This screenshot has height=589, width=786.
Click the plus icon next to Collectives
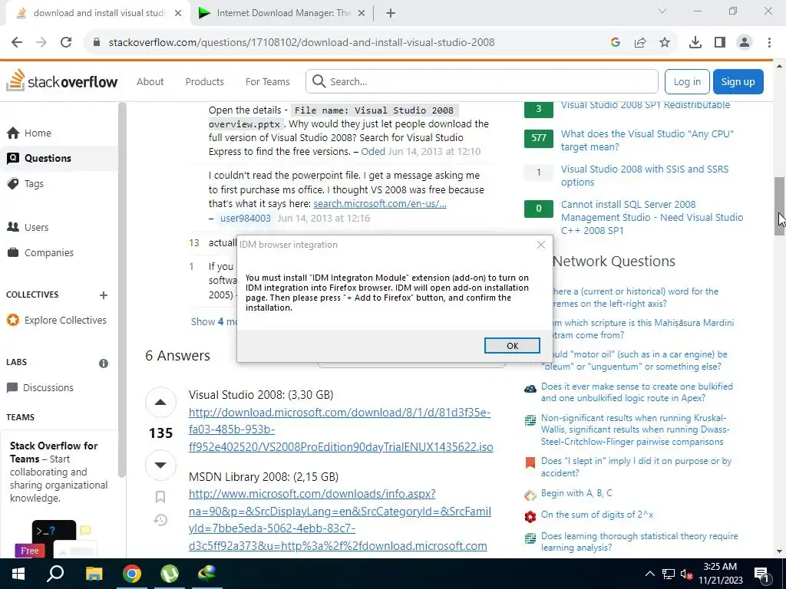click(104, 295)
